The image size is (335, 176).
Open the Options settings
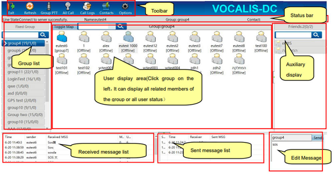click(125, 9)
